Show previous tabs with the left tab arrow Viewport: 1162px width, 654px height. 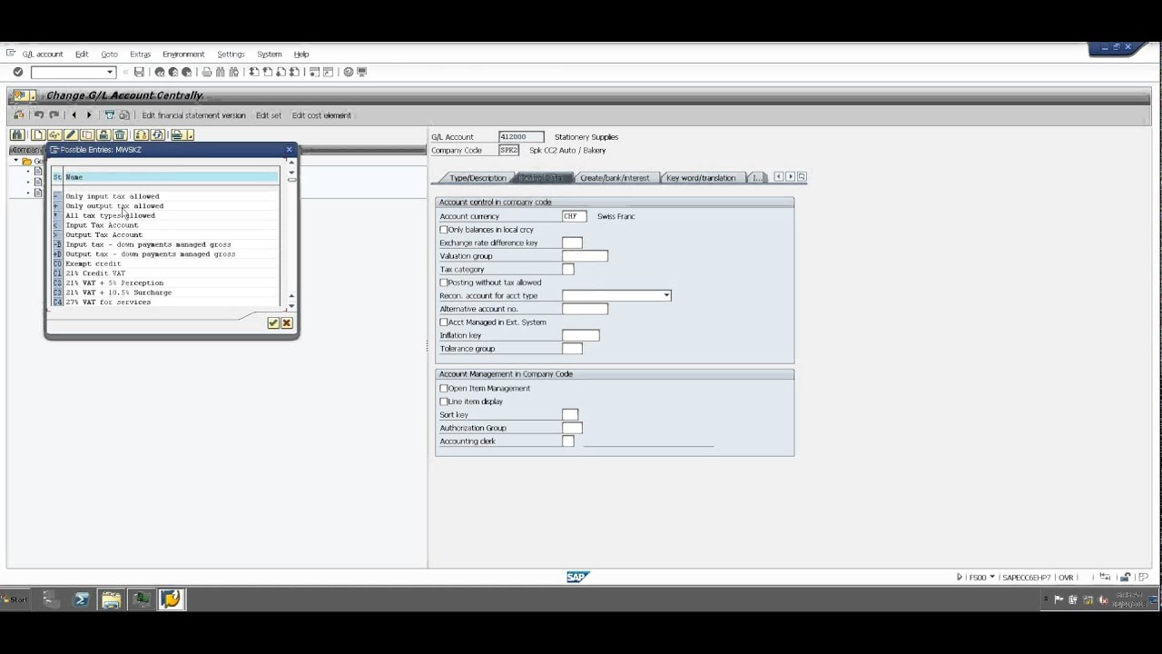[x=779, y=176]
